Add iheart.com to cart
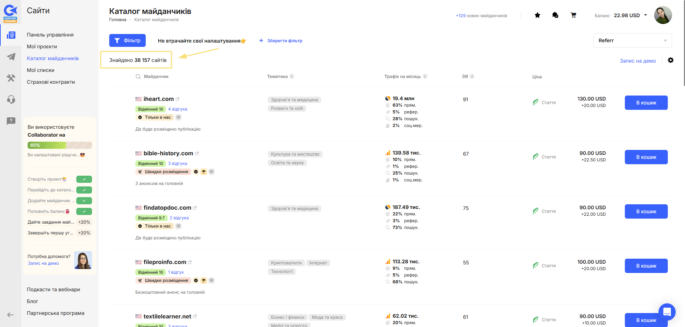Viewport: 685px width, 327px height. (x=646, y=103)
